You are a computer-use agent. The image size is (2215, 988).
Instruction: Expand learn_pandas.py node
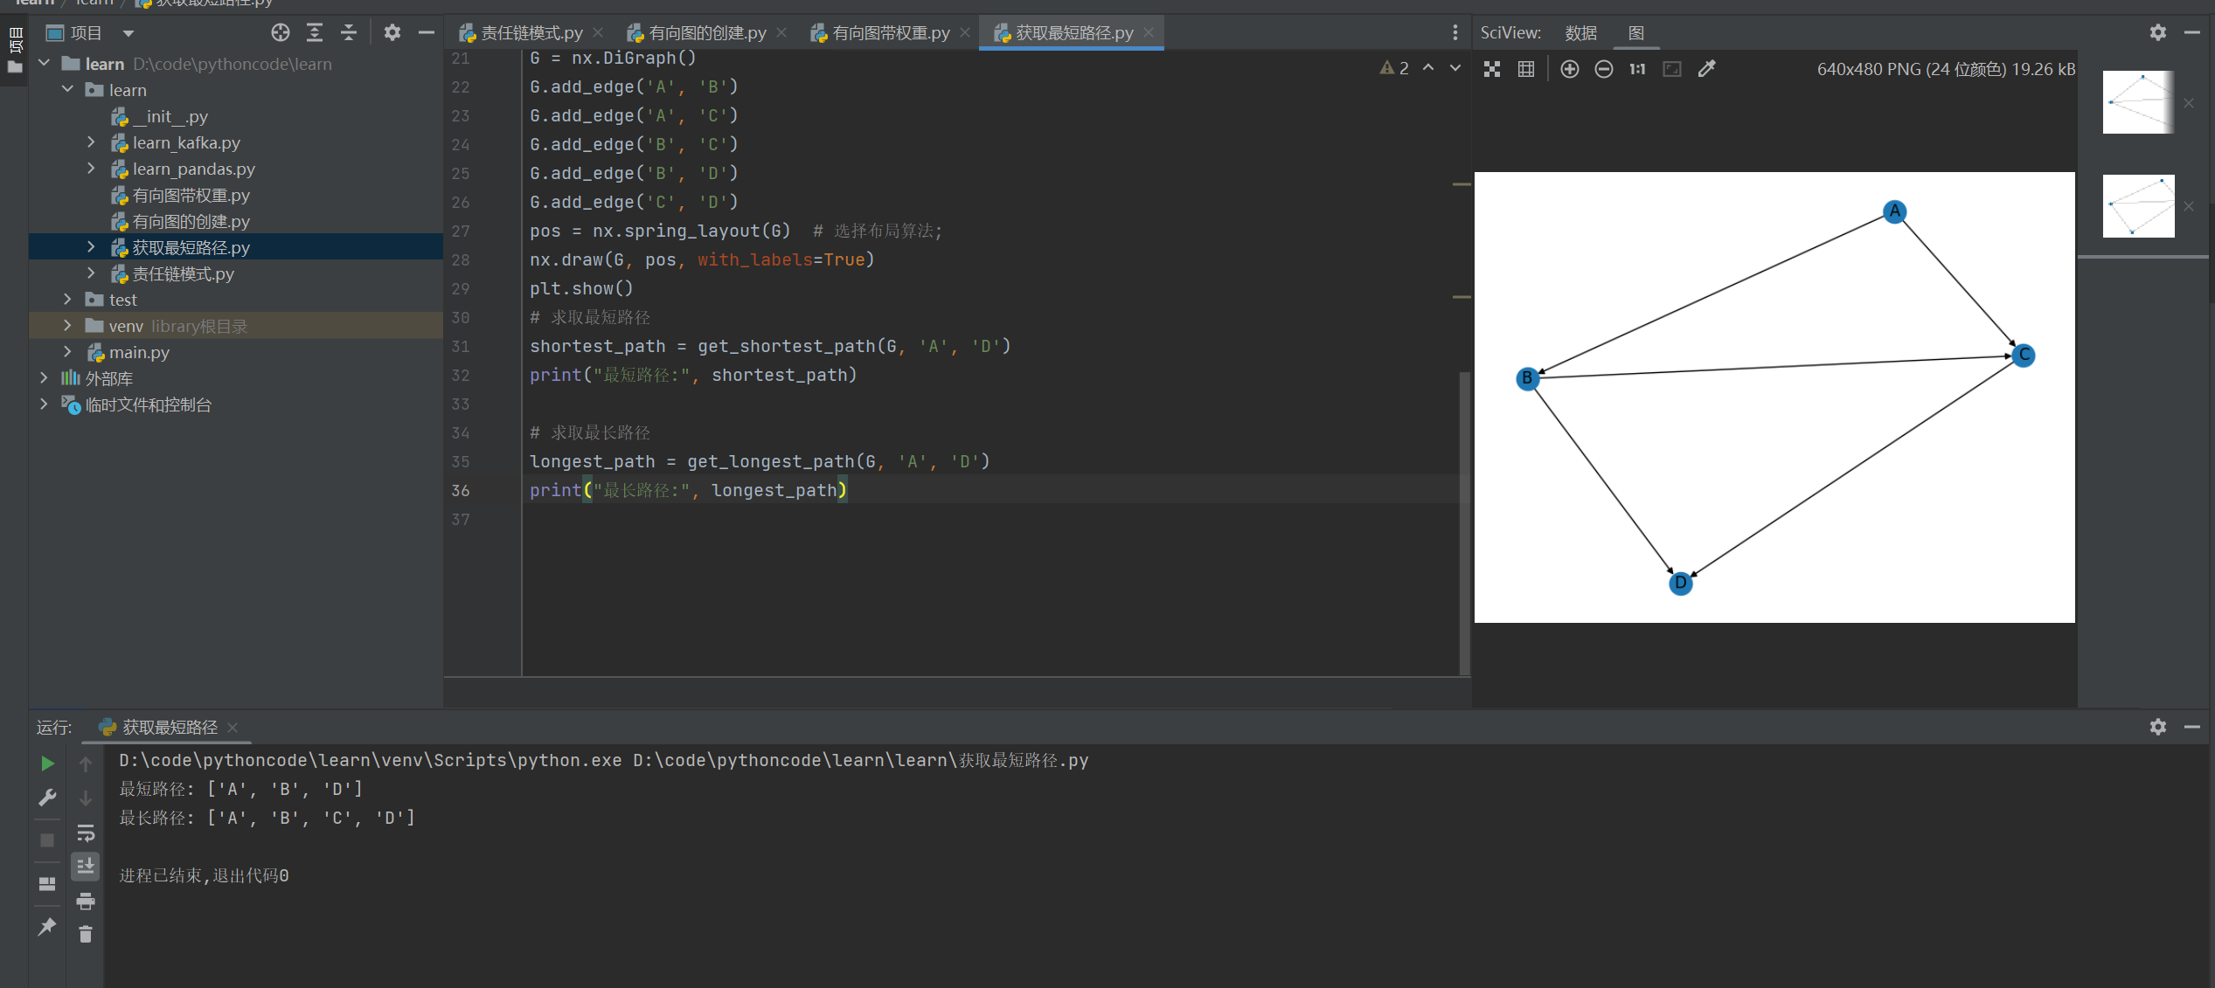91,169
